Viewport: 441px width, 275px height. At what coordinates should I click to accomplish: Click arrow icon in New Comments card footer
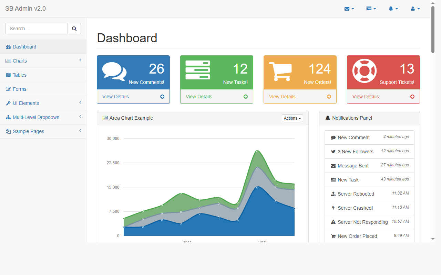pos(162,97)
